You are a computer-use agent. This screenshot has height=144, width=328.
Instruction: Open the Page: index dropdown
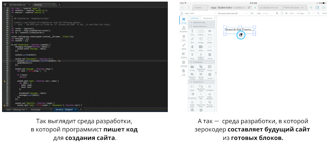tap(200, 13)
